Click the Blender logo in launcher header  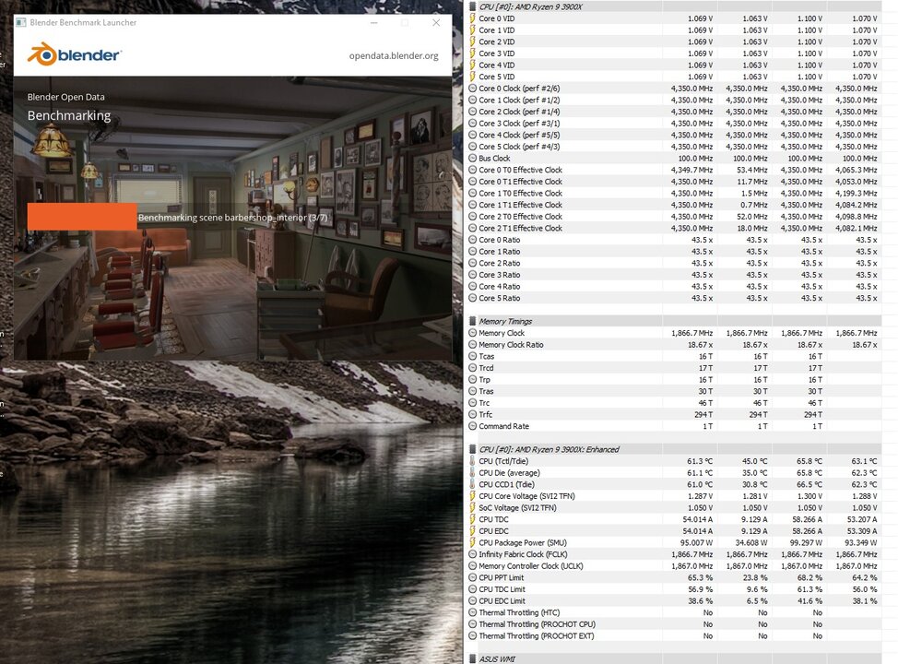(74, 55)
